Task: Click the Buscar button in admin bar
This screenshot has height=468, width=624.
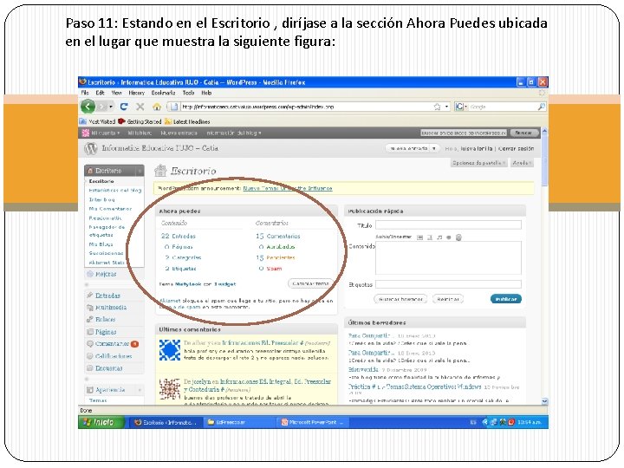Action: pyautogui.click(x=523, y=133)
